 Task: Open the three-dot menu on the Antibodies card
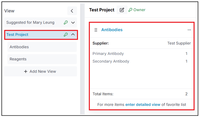point(189,30)
